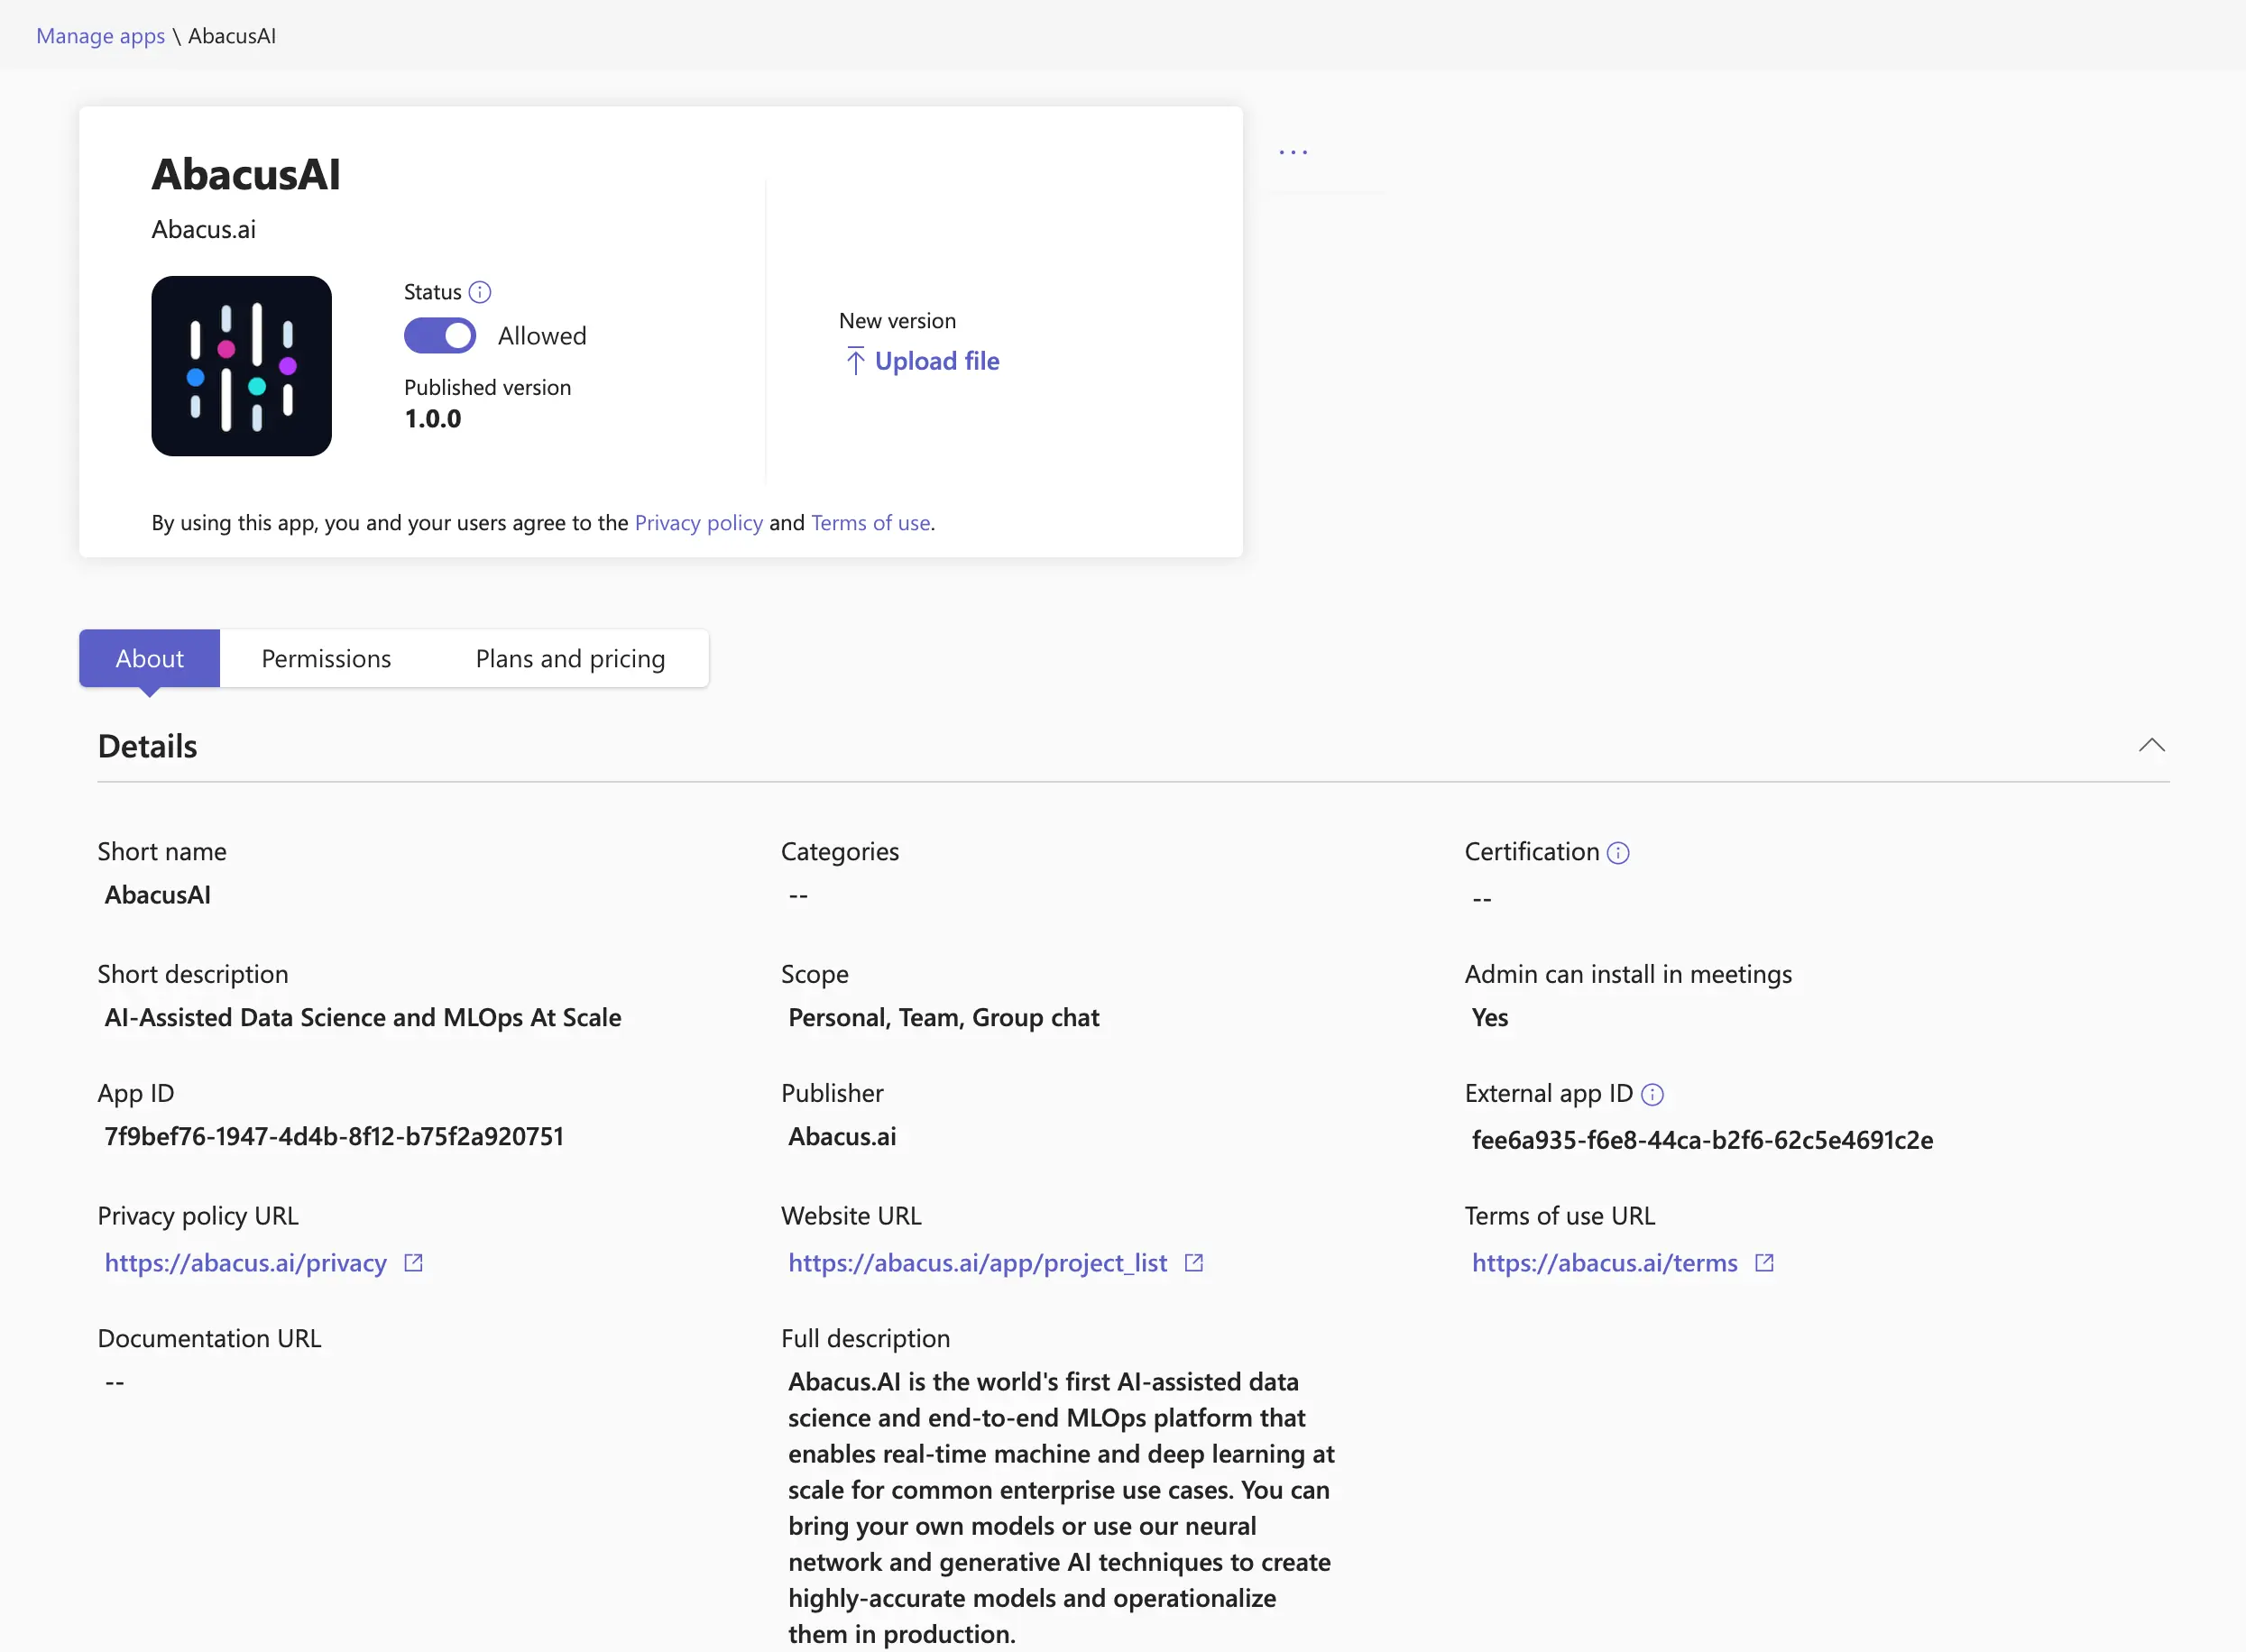Navigate back via Manage apps breadcrumb

tap(100, 35)
